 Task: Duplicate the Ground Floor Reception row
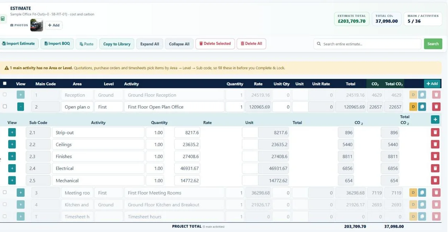[422, 95]
